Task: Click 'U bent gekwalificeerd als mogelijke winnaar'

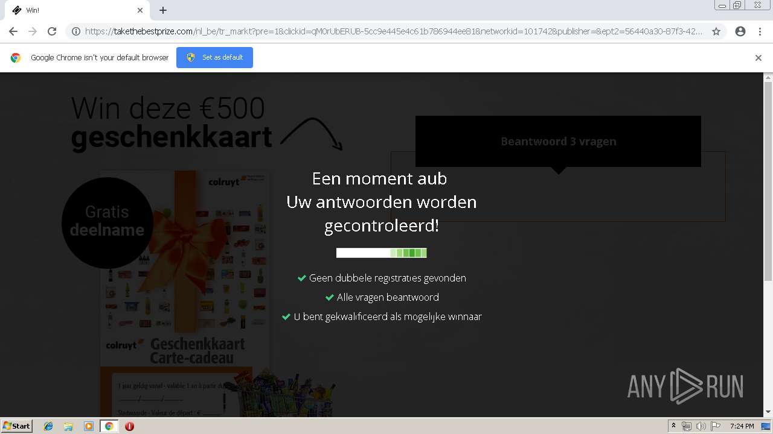Action: click(382, 316)
